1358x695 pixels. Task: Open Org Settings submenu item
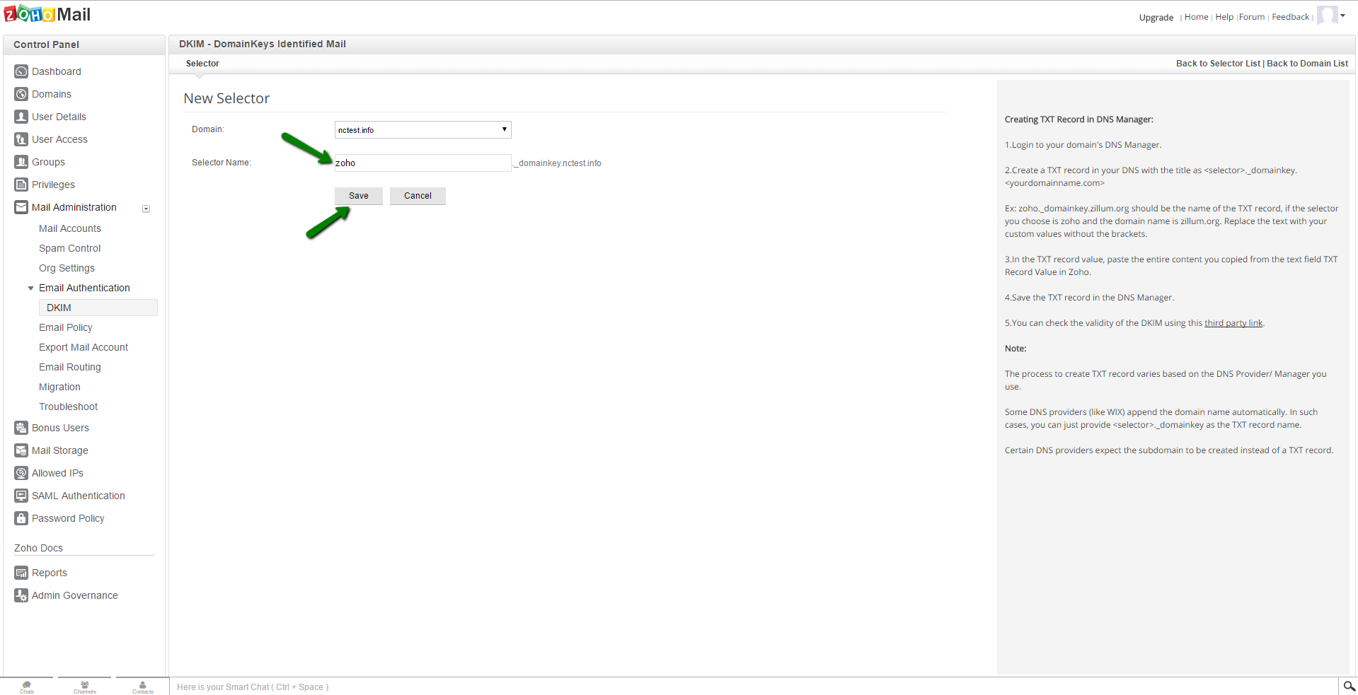(x=67, y=268)
